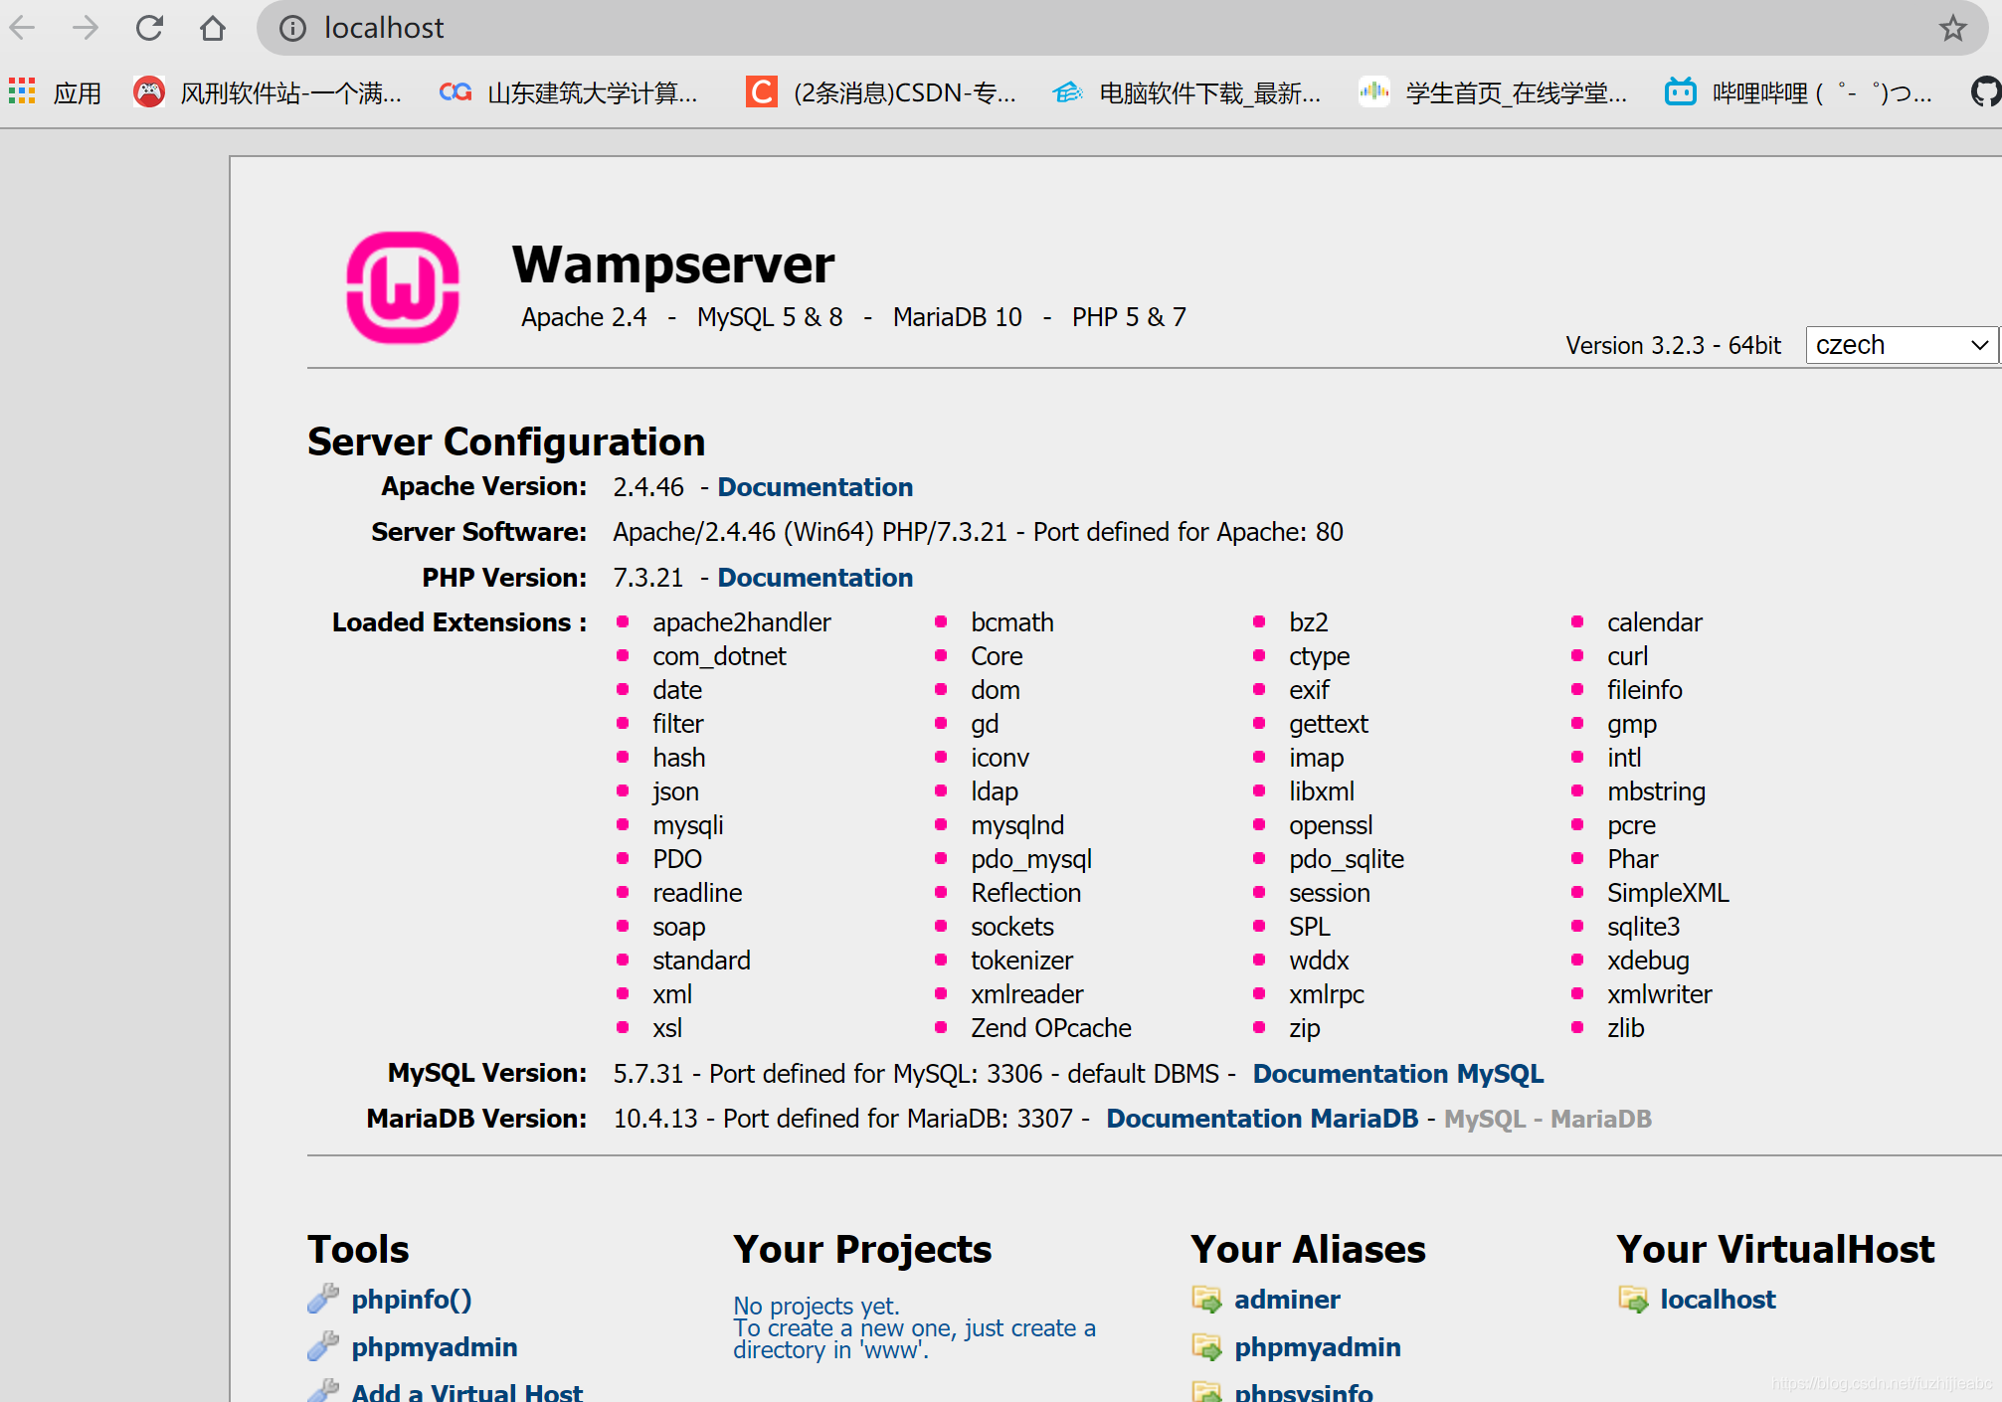Refresh the page with the reload icon
This screenshot has height=1402, width=2002.
[149, 28]
